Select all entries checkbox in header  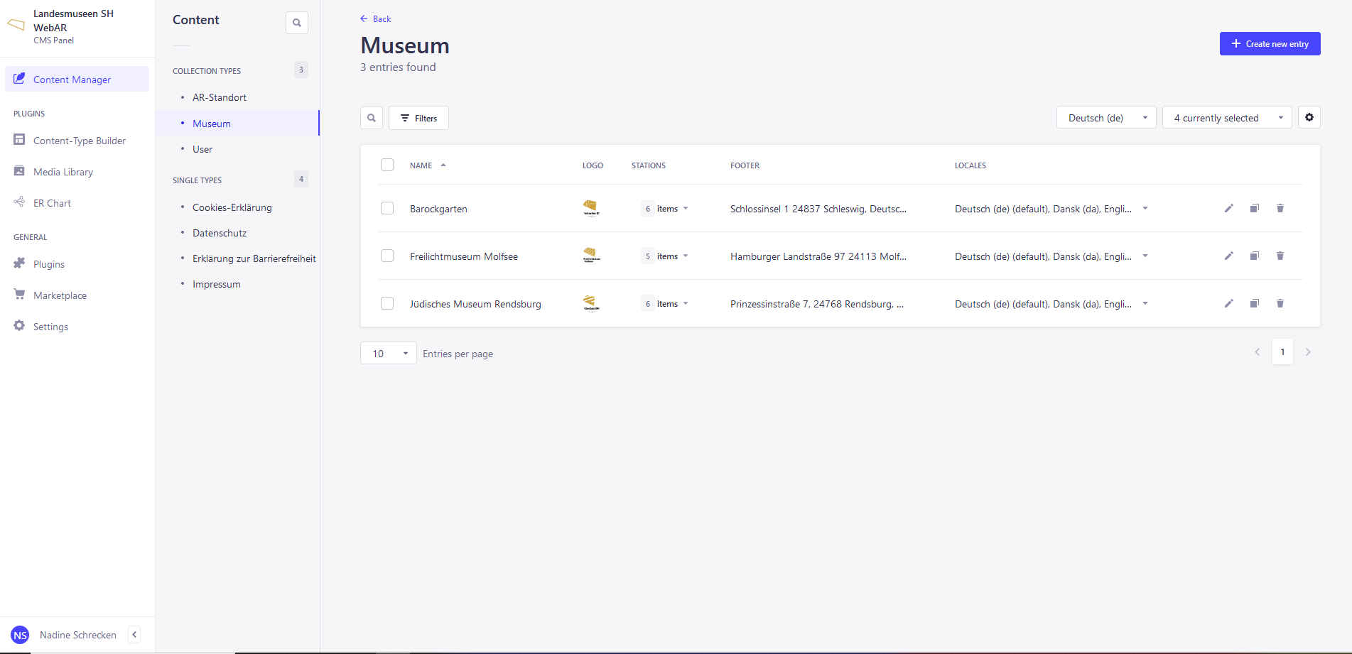tap(387, 165)
